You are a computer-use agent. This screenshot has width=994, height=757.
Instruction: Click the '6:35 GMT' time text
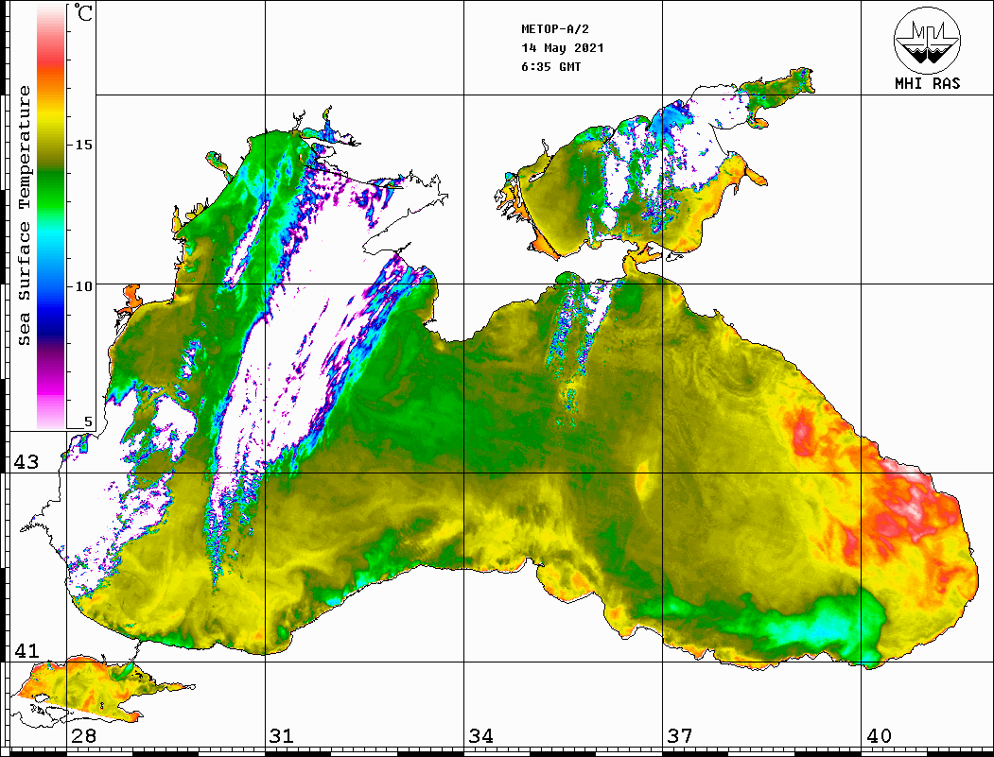(x=551, y=66)
